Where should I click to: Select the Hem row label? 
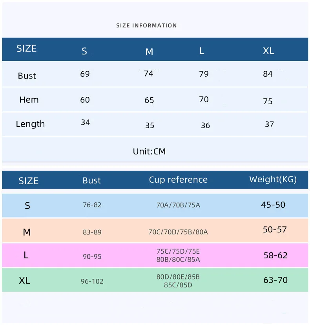click(29, 100)
